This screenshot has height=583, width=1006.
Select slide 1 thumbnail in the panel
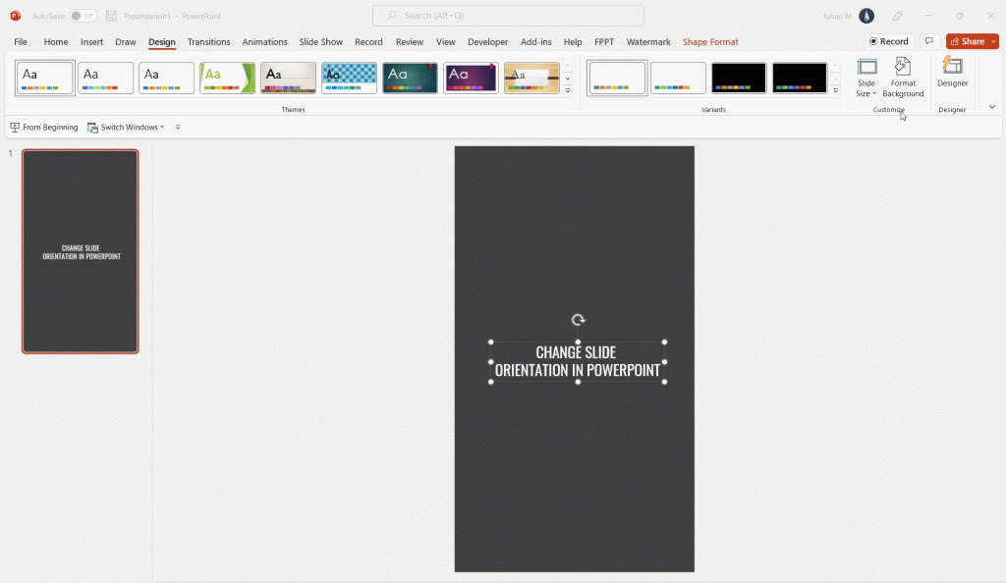pyautogui.click(x=81, y=251)
